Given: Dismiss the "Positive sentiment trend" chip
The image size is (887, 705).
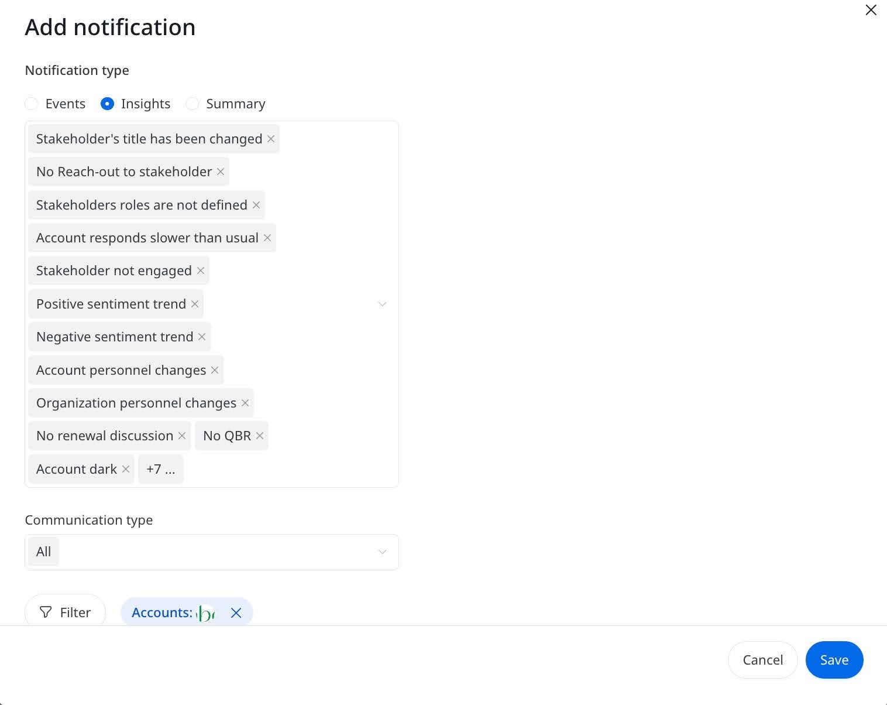Looking at the screenshot, I should pos(194,304).
